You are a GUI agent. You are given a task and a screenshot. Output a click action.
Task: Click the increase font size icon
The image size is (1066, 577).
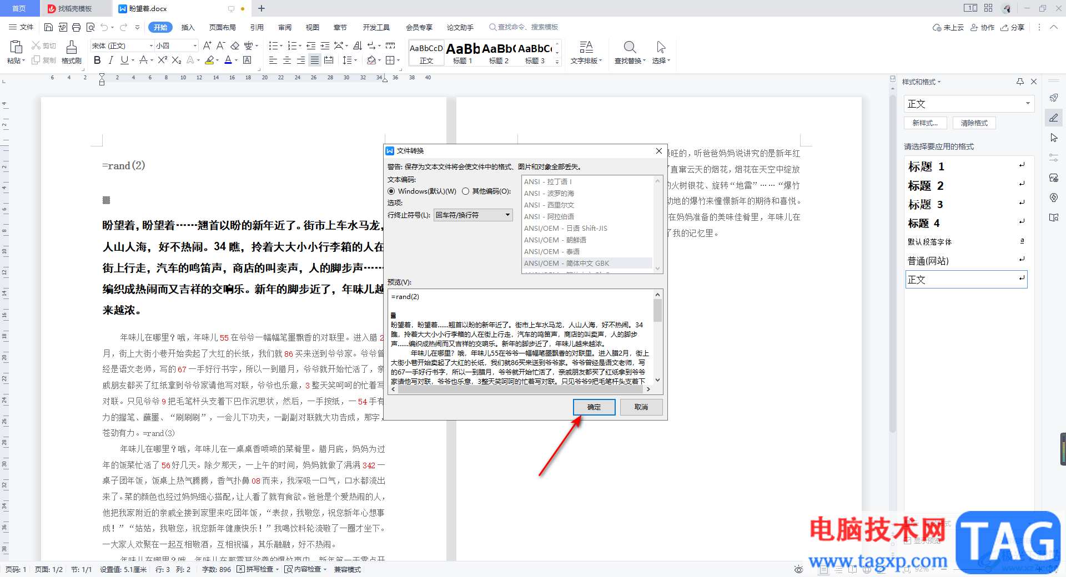click(207, 45)
